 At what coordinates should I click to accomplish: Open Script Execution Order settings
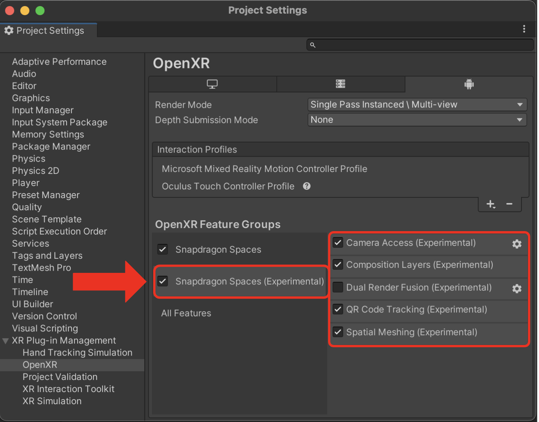[59, 231]
